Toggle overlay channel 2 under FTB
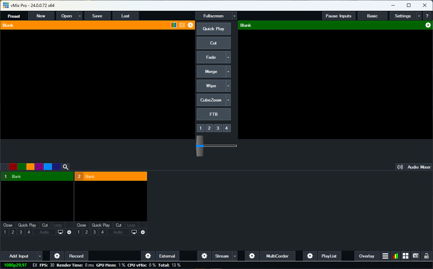Image resolution: width=433 pixels, height=269 pixels. click(209, 128)
